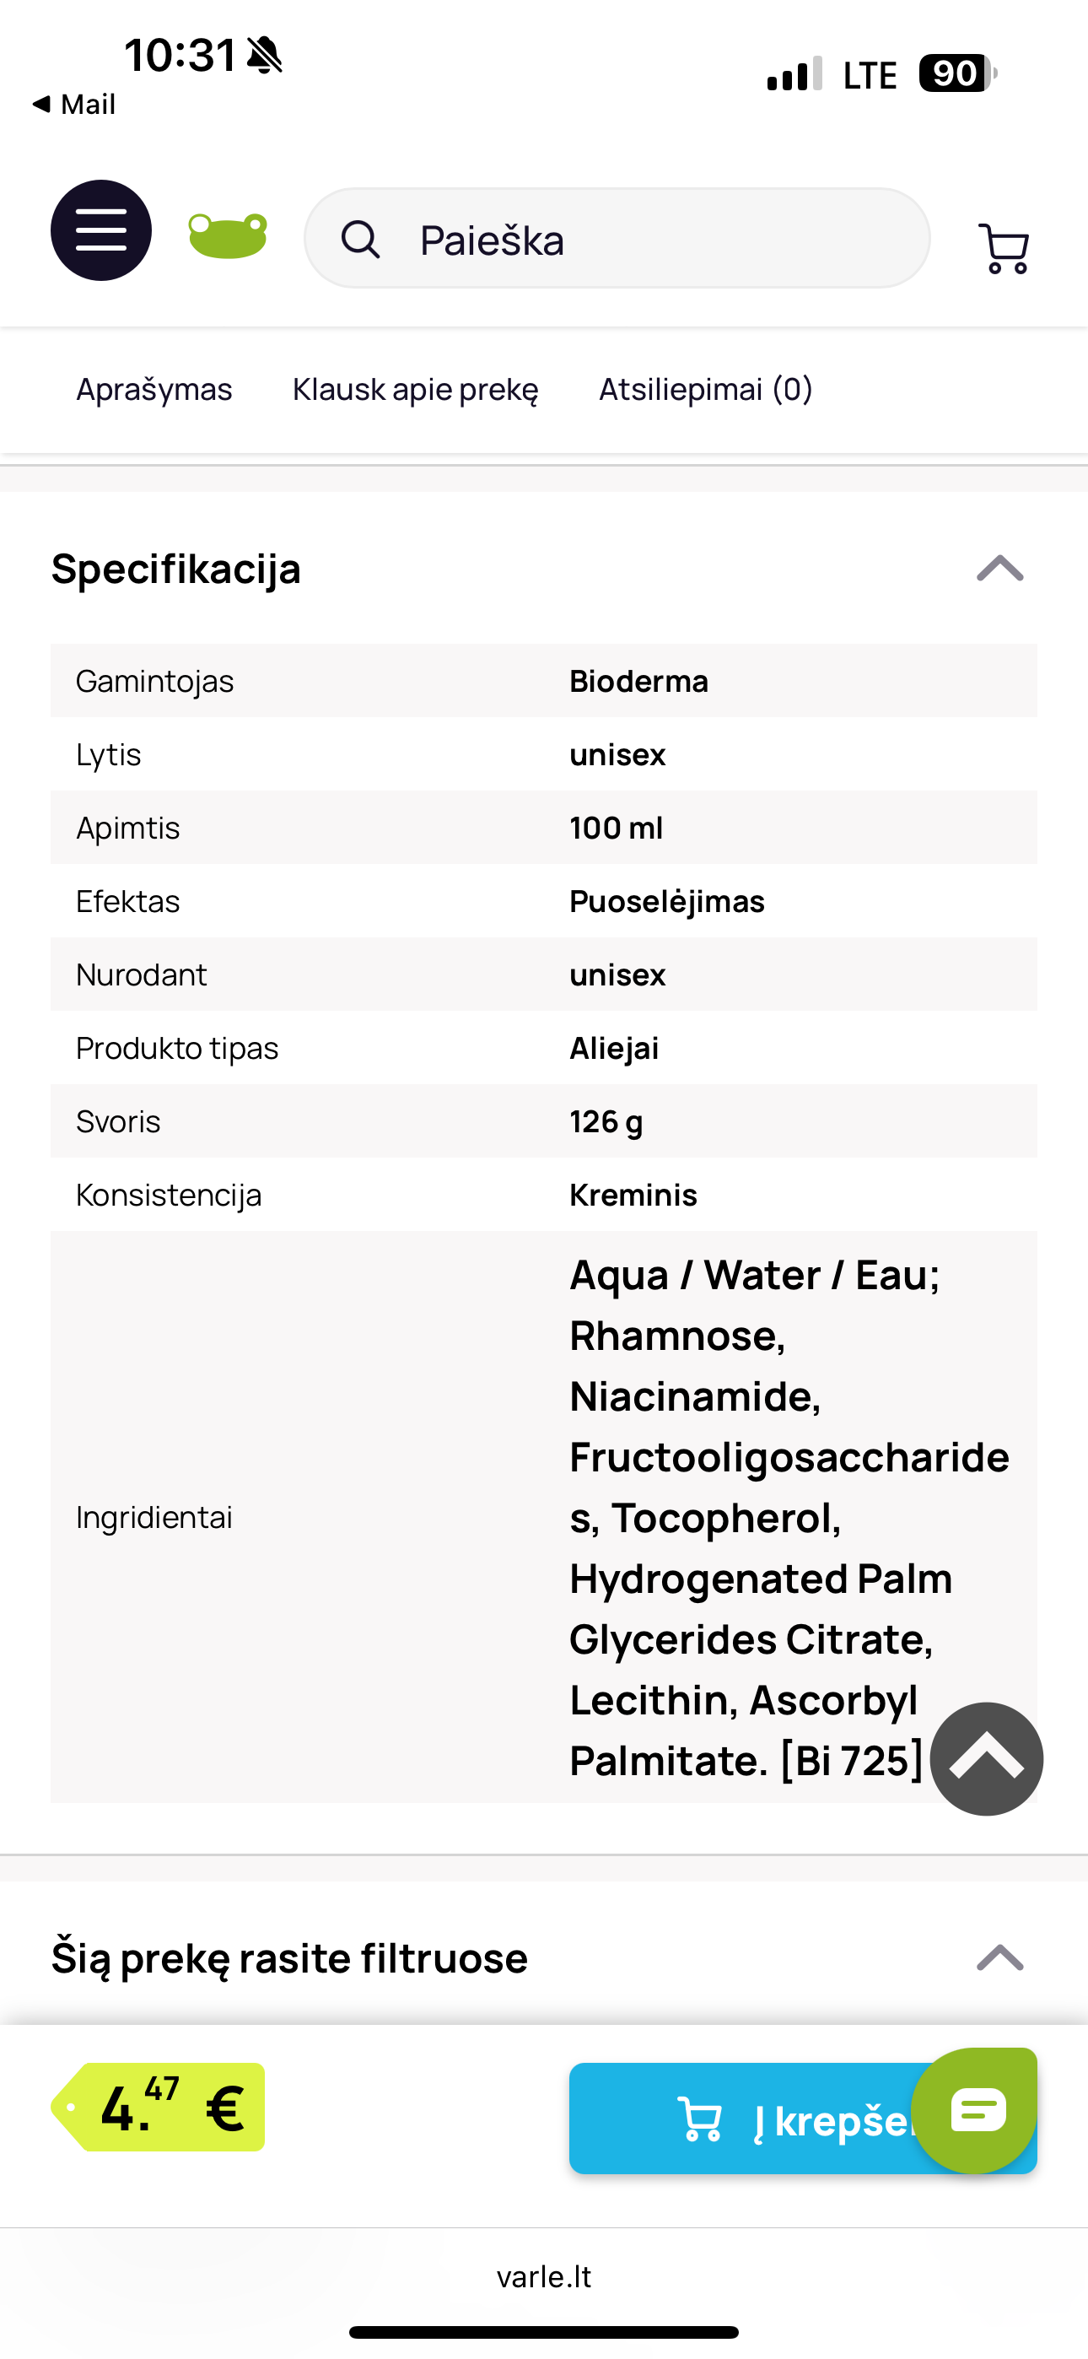Tap the varle.lt address bar

coord(544,2276)
